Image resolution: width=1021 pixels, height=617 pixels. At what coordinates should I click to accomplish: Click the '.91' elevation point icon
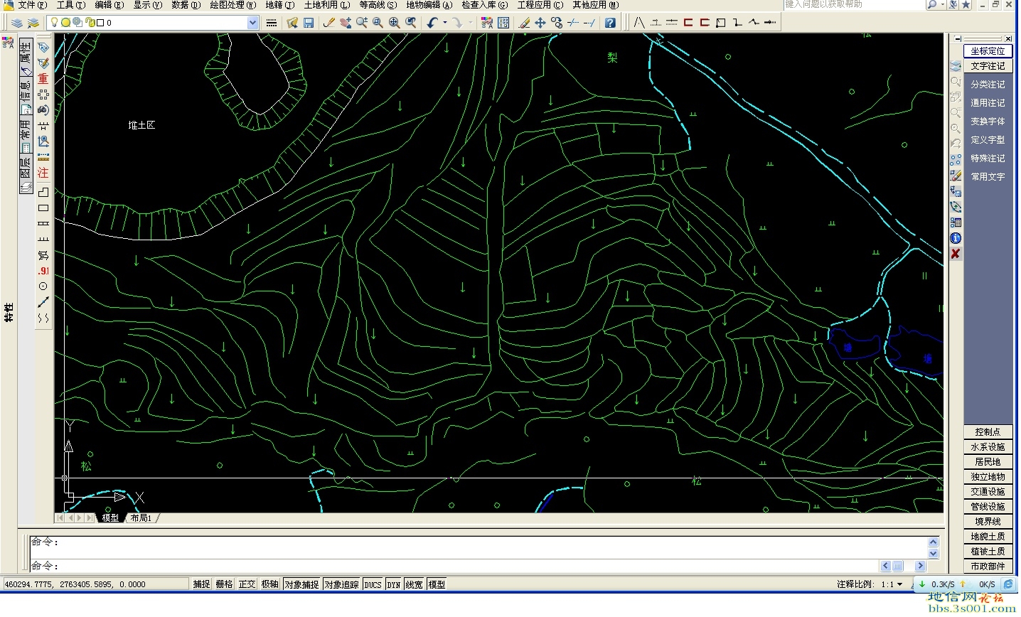43,271
